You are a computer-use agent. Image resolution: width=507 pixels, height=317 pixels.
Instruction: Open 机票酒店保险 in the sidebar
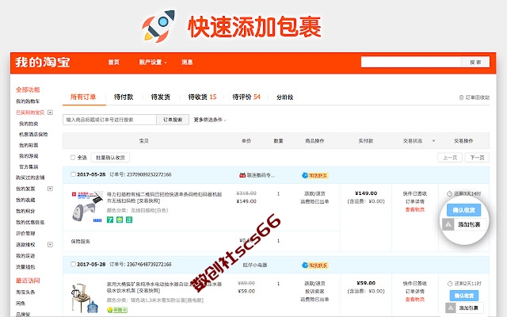pyautogui.click(x=33, y=134)
